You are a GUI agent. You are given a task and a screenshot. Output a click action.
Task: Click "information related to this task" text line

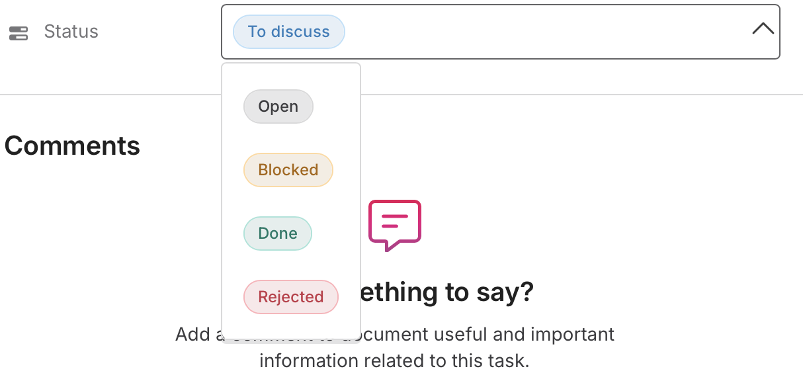[395, 361]
